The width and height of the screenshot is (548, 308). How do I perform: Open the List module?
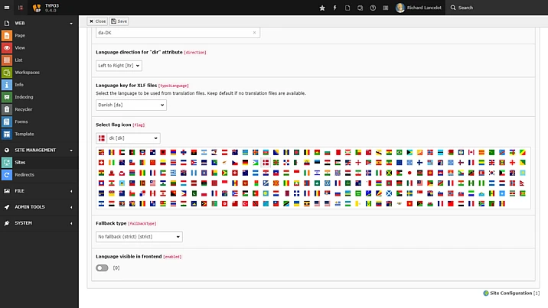click(x=20, y=60)
